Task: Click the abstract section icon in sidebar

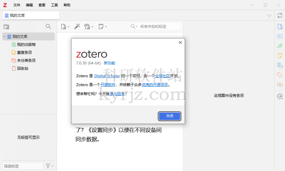Action: coord(280,36)
